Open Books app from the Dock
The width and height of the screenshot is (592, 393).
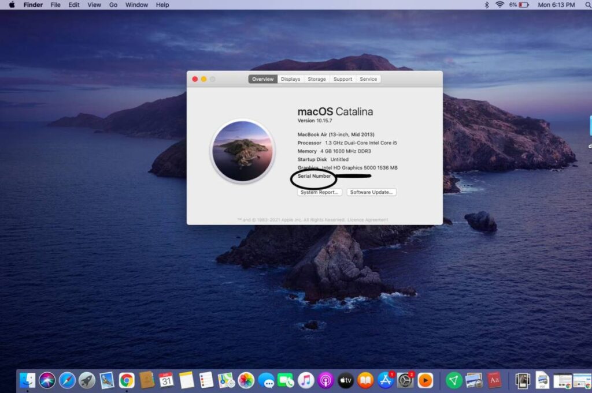pos(365,380)
